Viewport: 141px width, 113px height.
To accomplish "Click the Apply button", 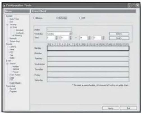I will tap(111, 108).
